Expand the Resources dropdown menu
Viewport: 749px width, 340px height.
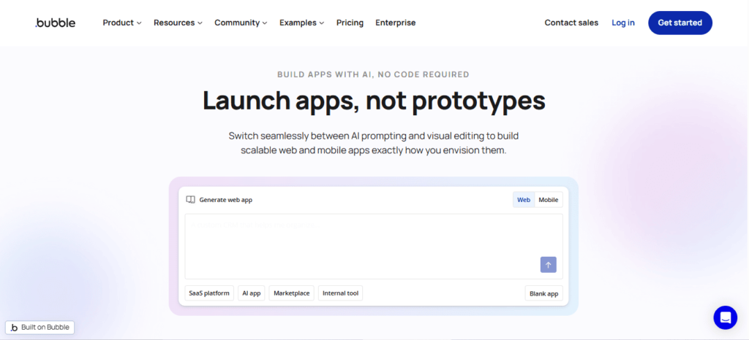tap(178, 23)
